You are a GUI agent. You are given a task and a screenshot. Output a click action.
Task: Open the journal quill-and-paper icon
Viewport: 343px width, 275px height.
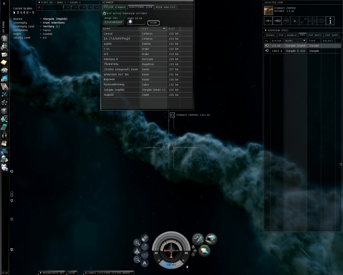coord(5,87)
